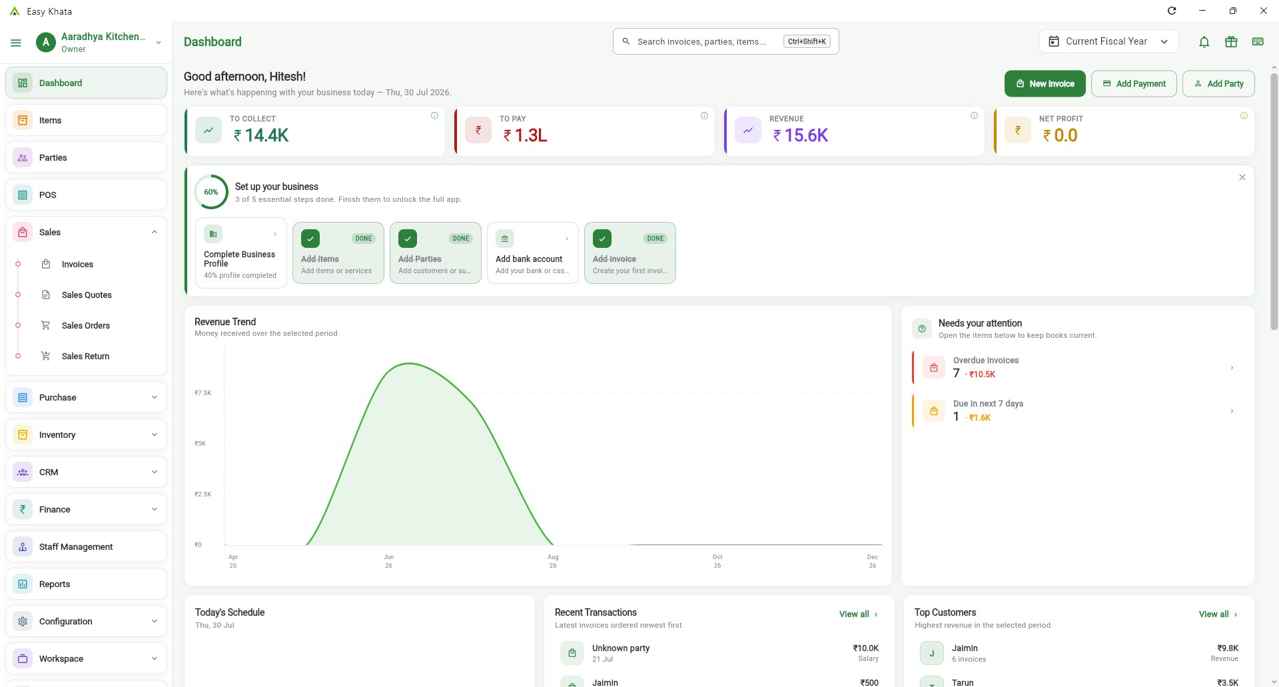
Task: Collapse the Sales menu section
Action: [155, 233]
